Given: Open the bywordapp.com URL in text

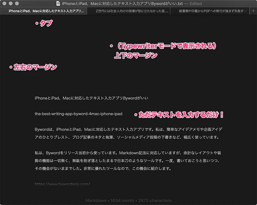Looking at the screenshot, I should [62, 184].
